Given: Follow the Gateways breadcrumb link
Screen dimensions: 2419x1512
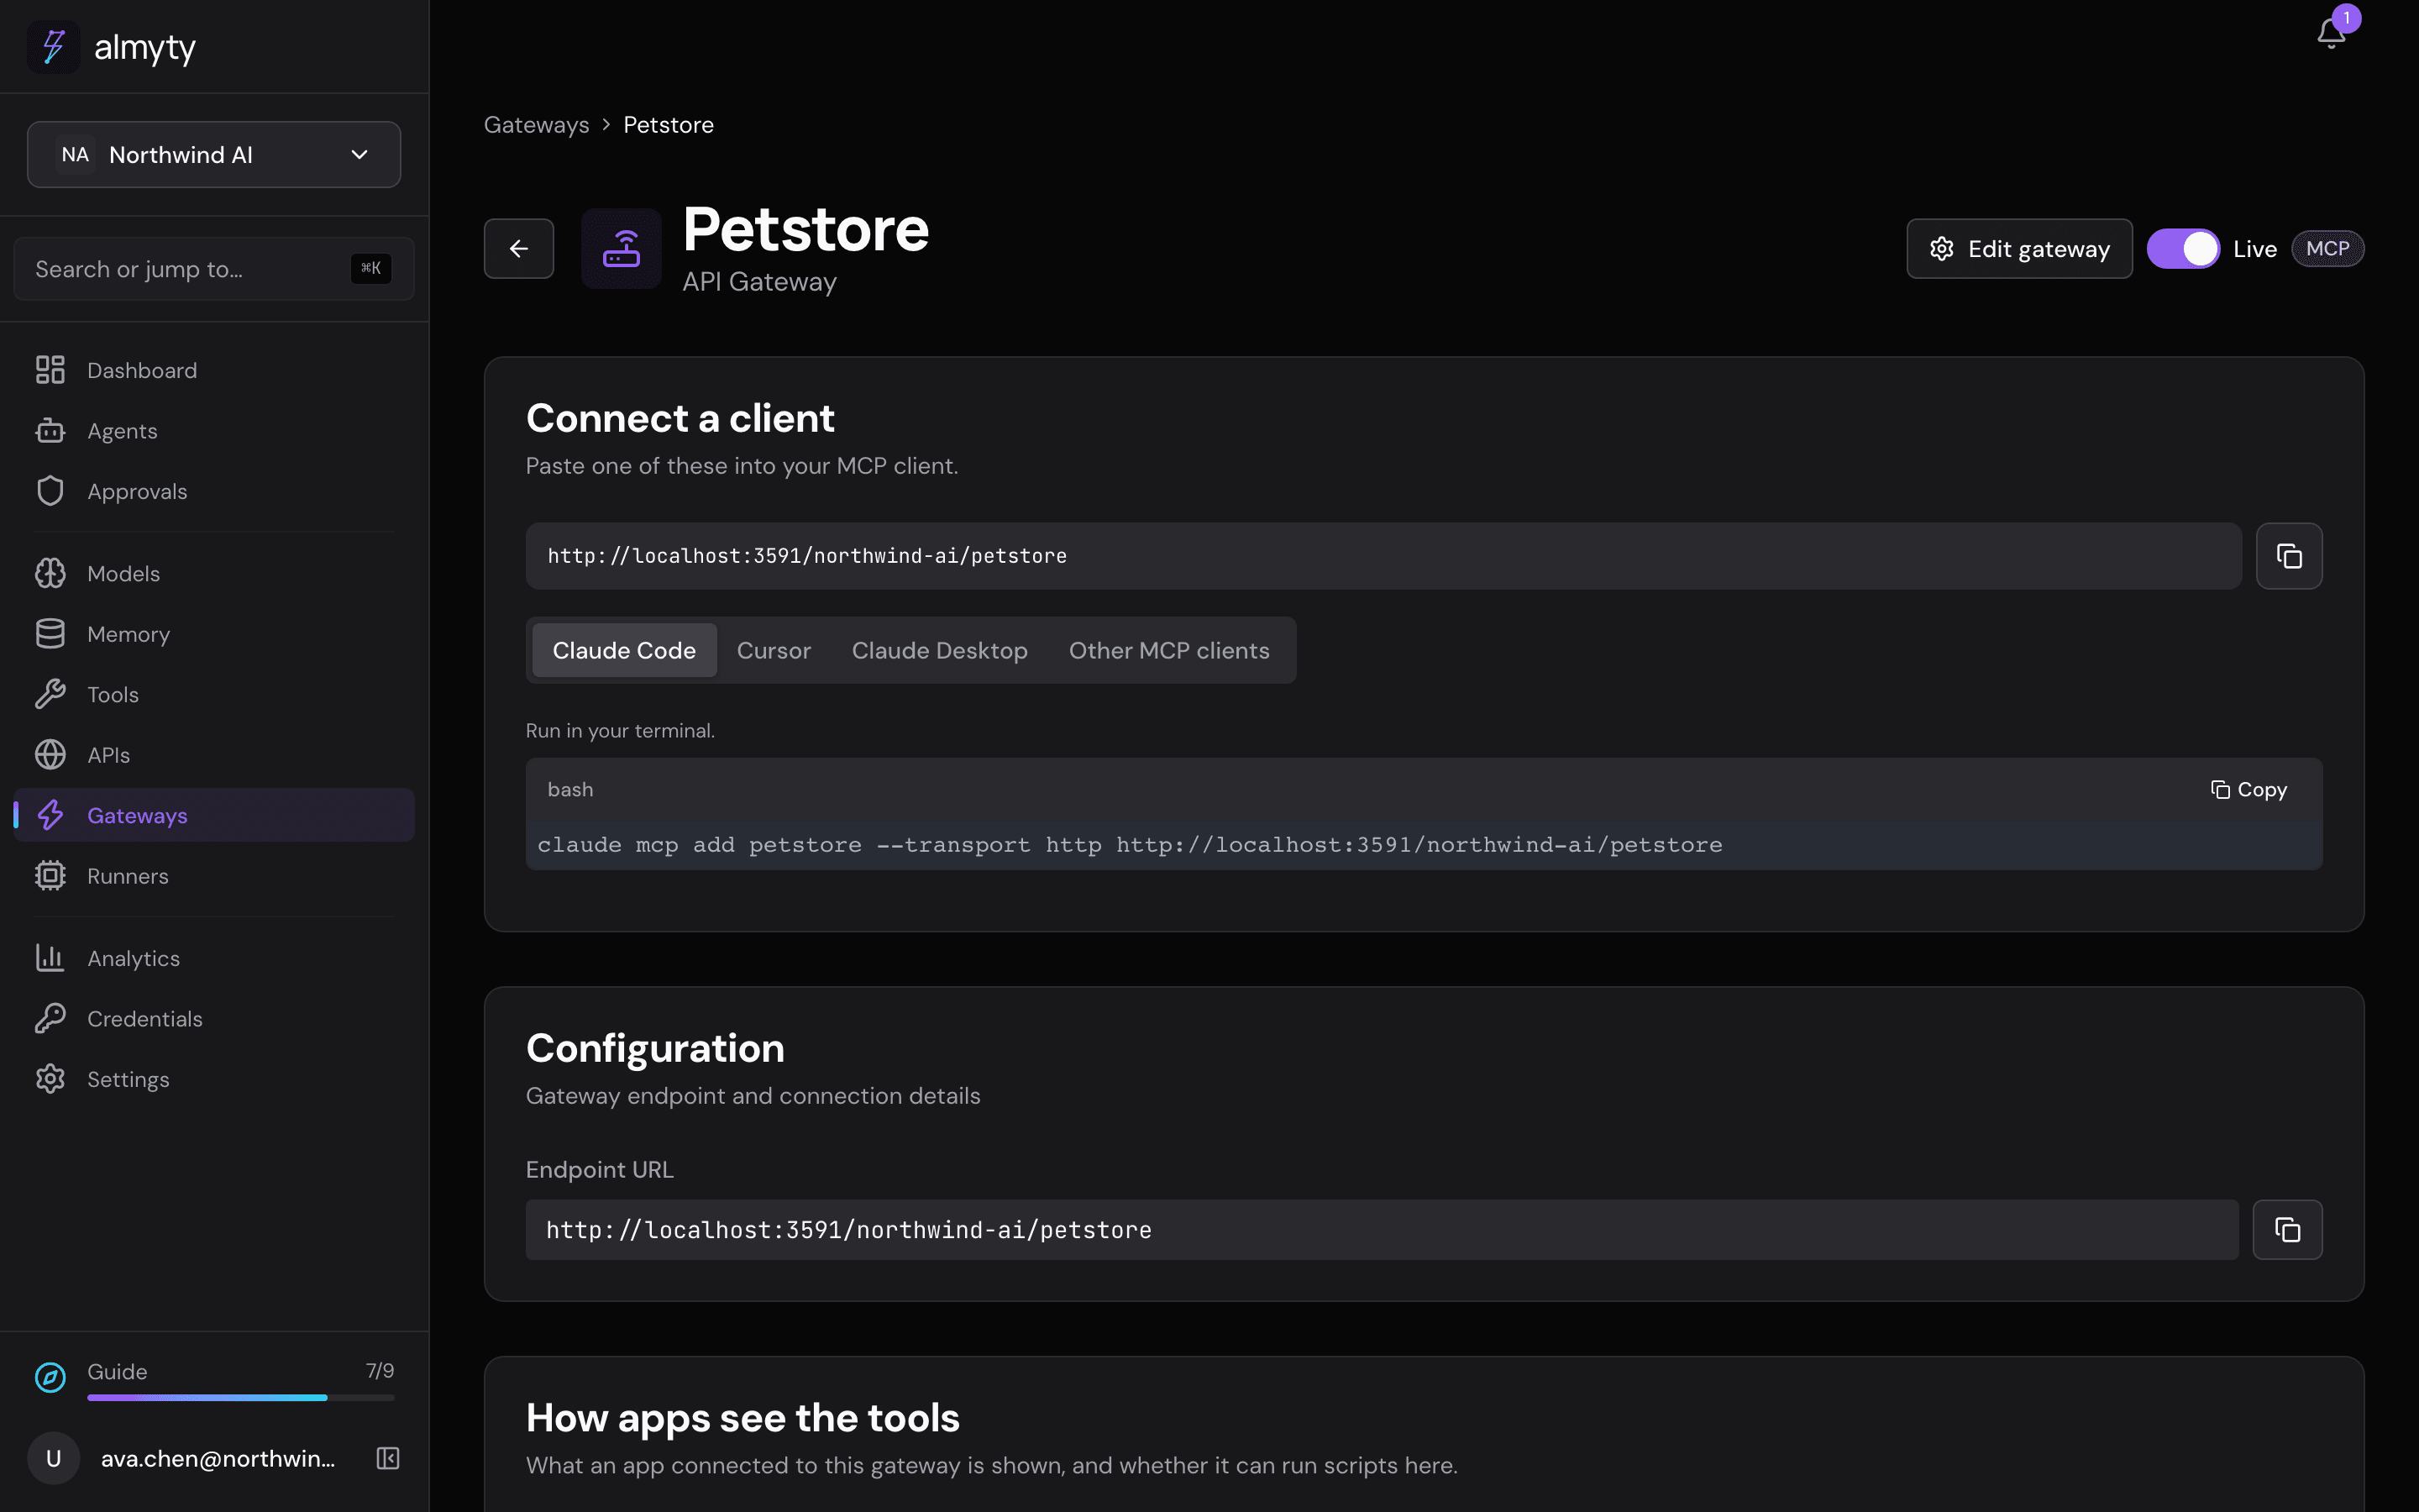Looking at the screenshot, I should pos(537,125).
